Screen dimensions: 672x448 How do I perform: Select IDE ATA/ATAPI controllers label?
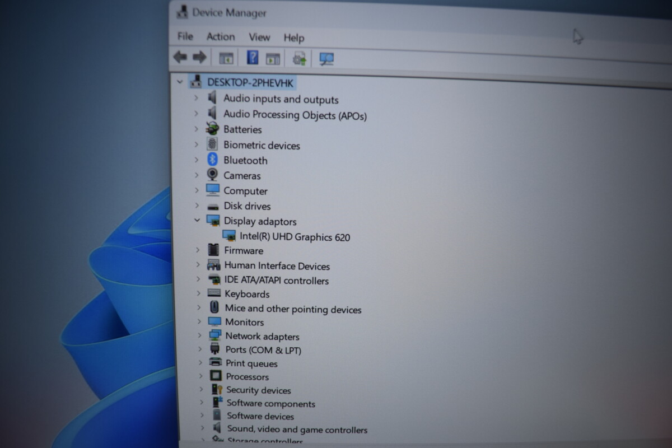pyautogui.click(x=277, y=280)
